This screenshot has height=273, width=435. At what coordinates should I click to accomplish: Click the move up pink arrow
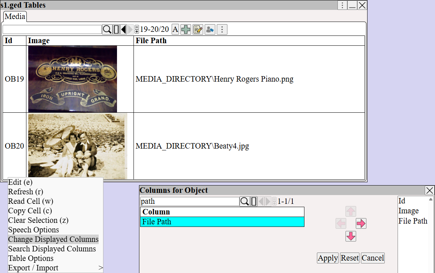click(x=351, y=212)
